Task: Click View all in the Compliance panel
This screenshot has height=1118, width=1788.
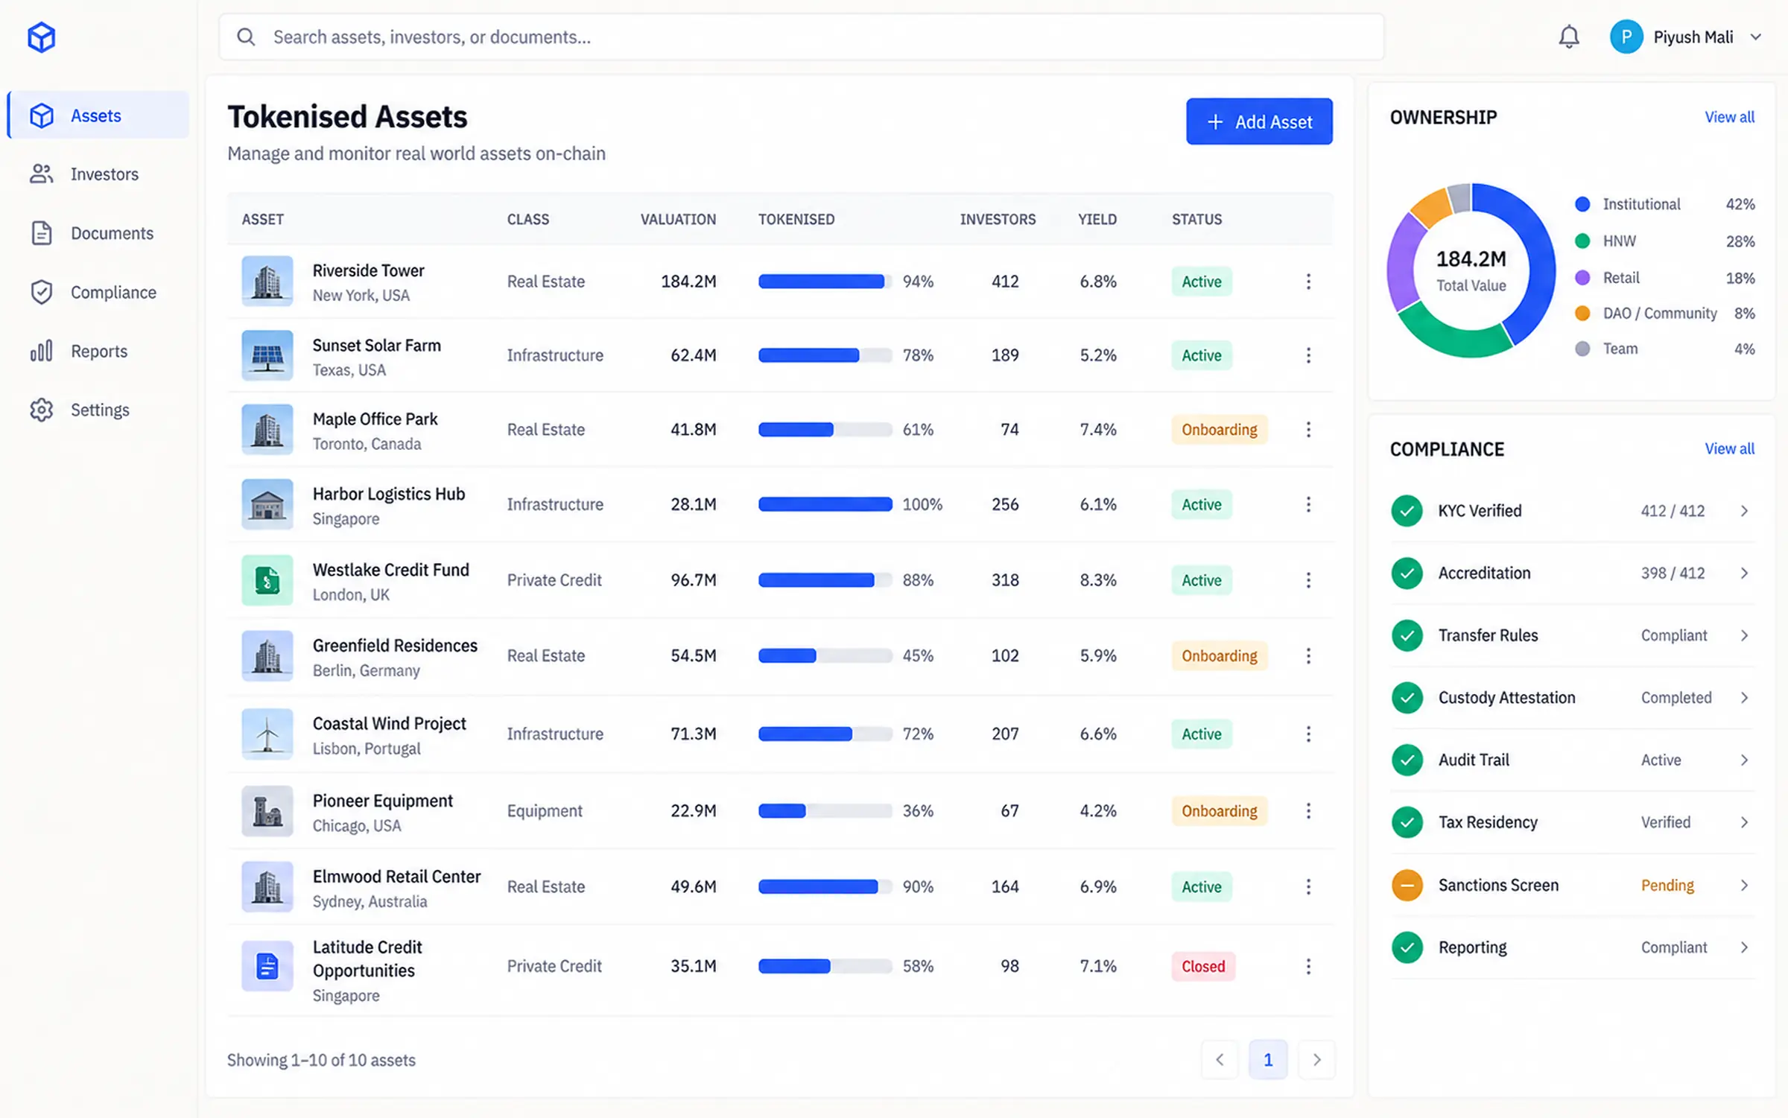Action: pos(1729,448)
